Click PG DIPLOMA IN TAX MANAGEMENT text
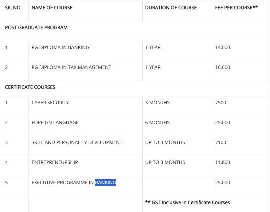Image resolution: width=270 pixels, height=212 pixels. point(71,67)
